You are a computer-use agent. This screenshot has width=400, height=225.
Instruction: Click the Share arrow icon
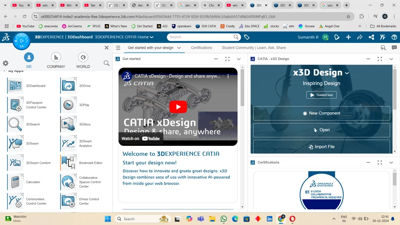(x=360, y=37)
